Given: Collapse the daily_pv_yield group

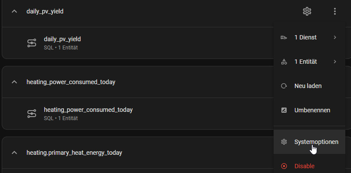Looking at the screenshot, I should [14, 11].
